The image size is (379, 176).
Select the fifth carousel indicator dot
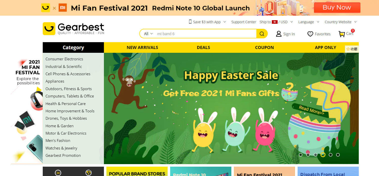[x=330, y=155]
